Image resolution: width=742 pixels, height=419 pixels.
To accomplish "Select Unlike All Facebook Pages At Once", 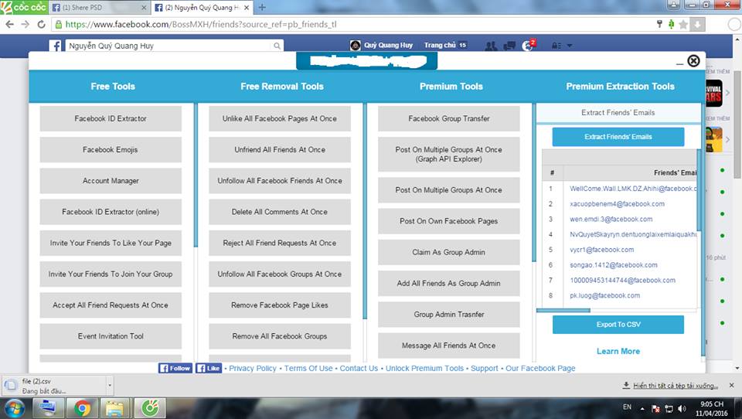I will [280, 118].
